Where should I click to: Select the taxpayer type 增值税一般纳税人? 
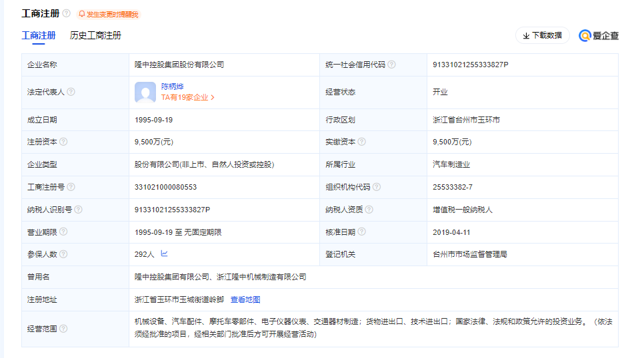[463, 210]
